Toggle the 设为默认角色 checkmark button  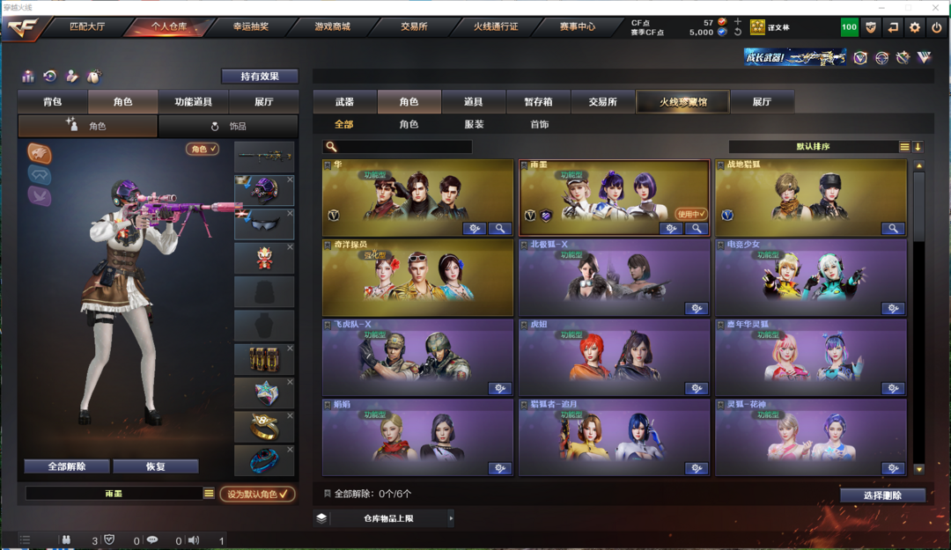click(257, 494)
